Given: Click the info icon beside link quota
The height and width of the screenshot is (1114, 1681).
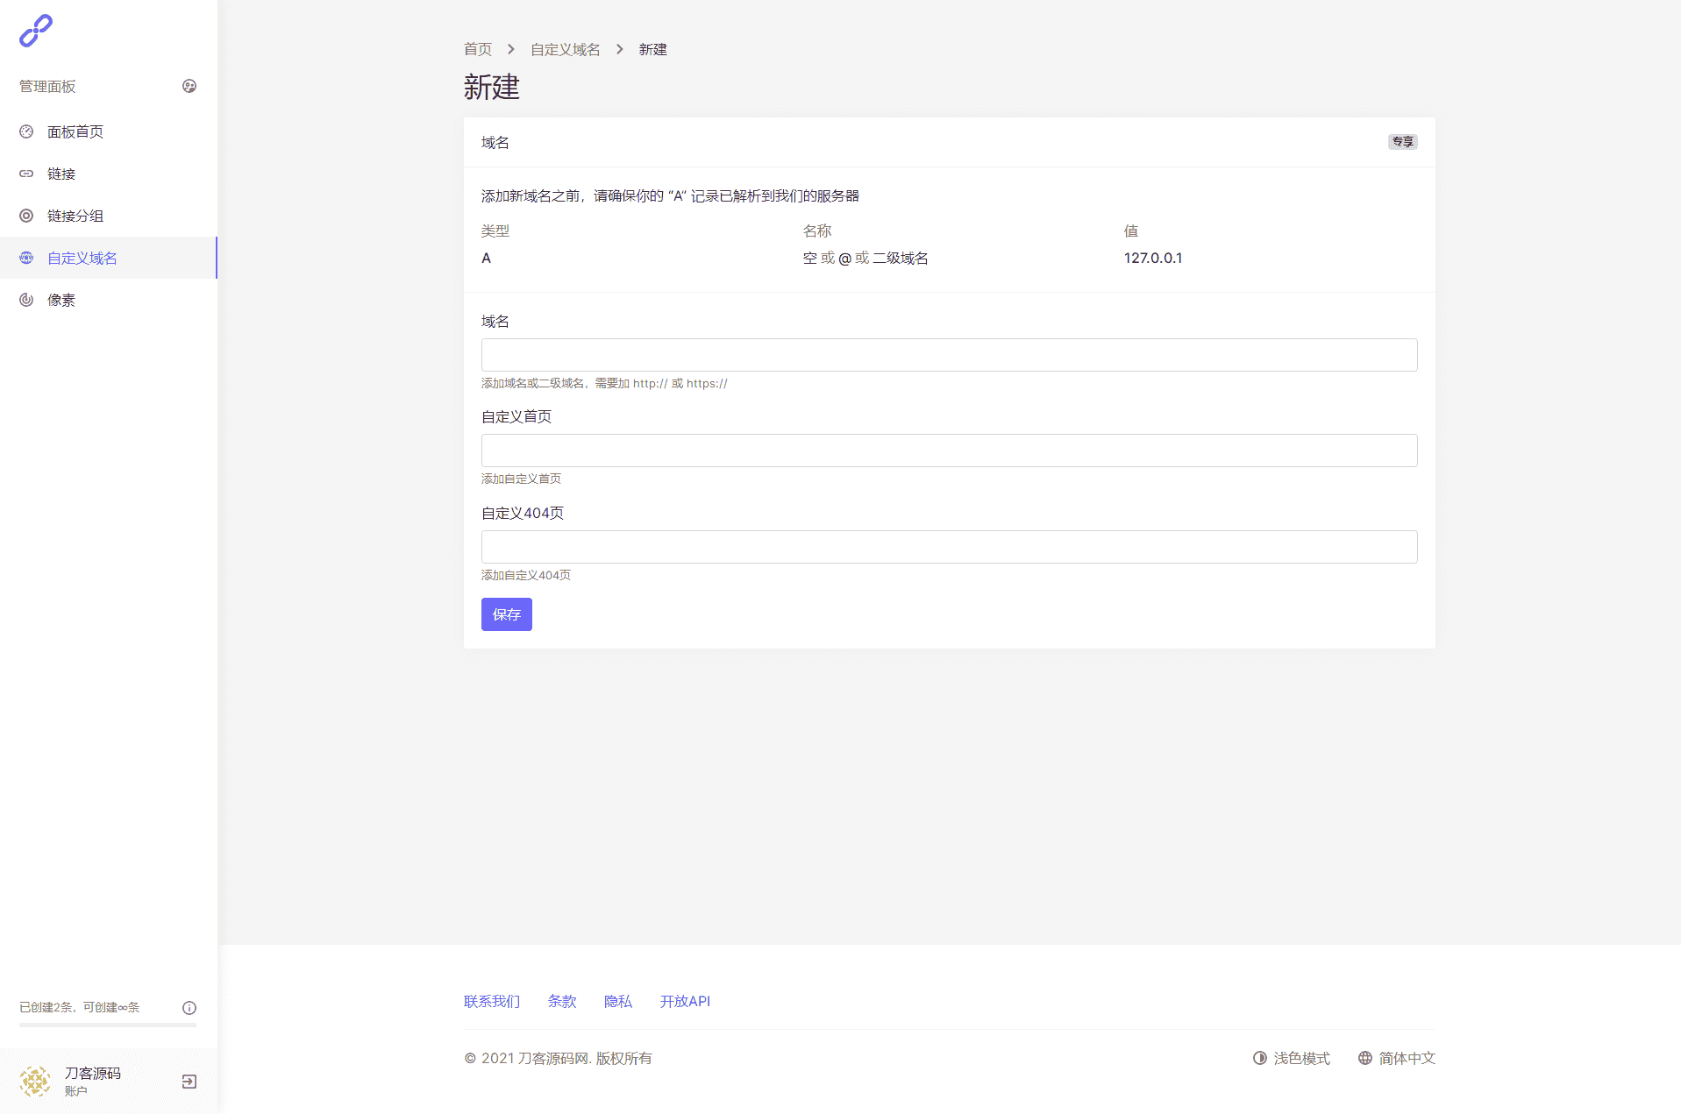Looking at the screenshot, I should tap(189, 1008).
